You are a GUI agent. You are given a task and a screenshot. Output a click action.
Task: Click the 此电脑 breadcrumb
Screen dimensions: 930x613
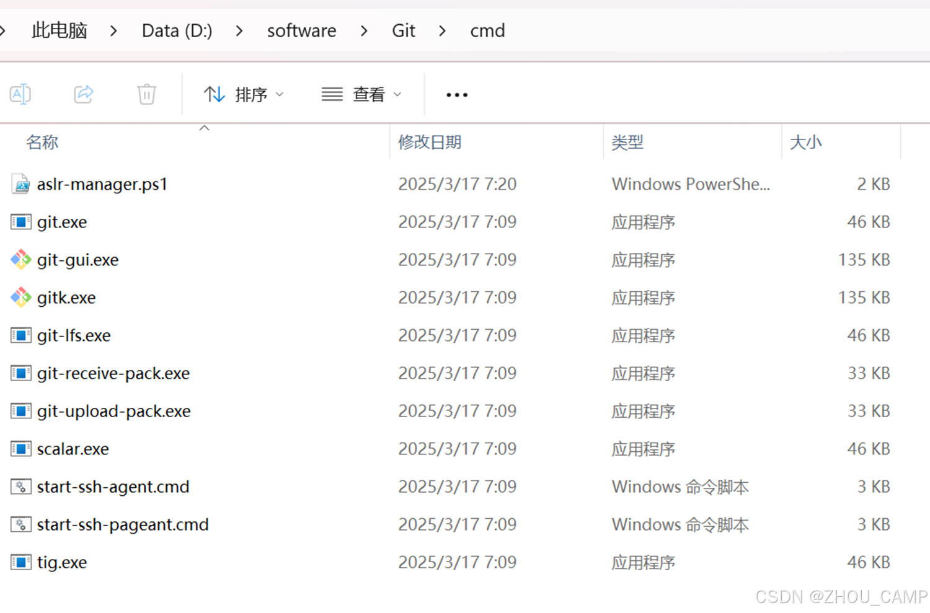[60, 30]
